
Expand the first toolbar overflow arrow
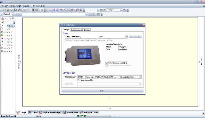(x=45, y=10)
